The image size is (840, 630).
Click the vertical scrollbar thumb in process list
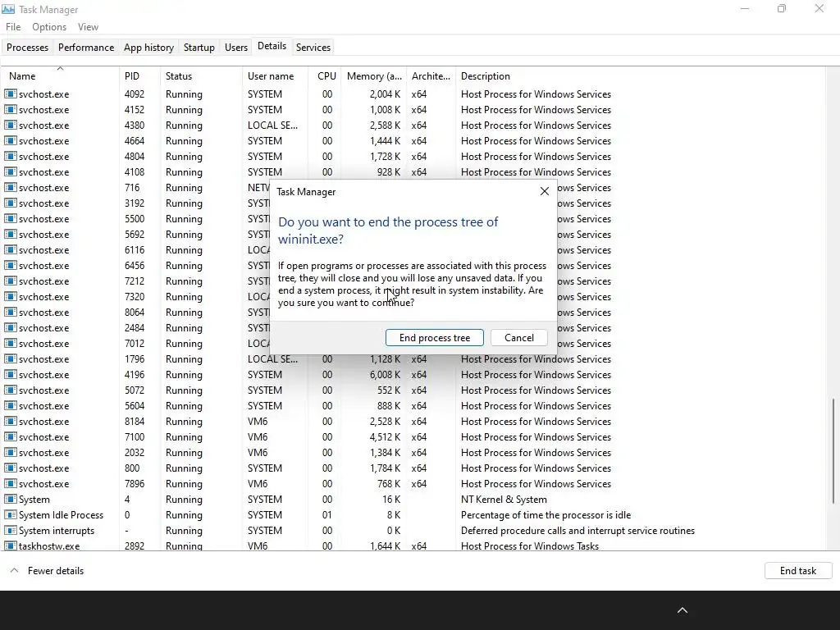(x=833, y=451)
